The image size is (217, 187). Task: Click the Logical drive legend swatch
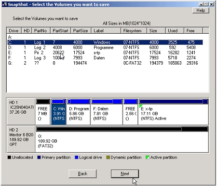pyautogui.click(x=77, y=158)
